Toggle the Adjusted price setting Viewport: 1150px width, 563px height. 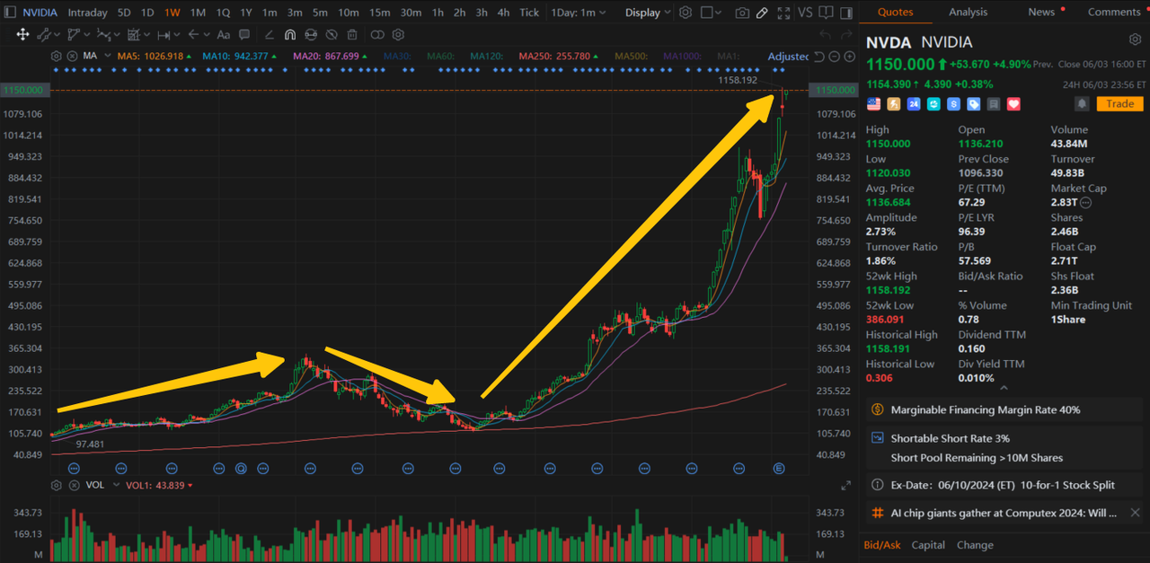coord(788,56)
